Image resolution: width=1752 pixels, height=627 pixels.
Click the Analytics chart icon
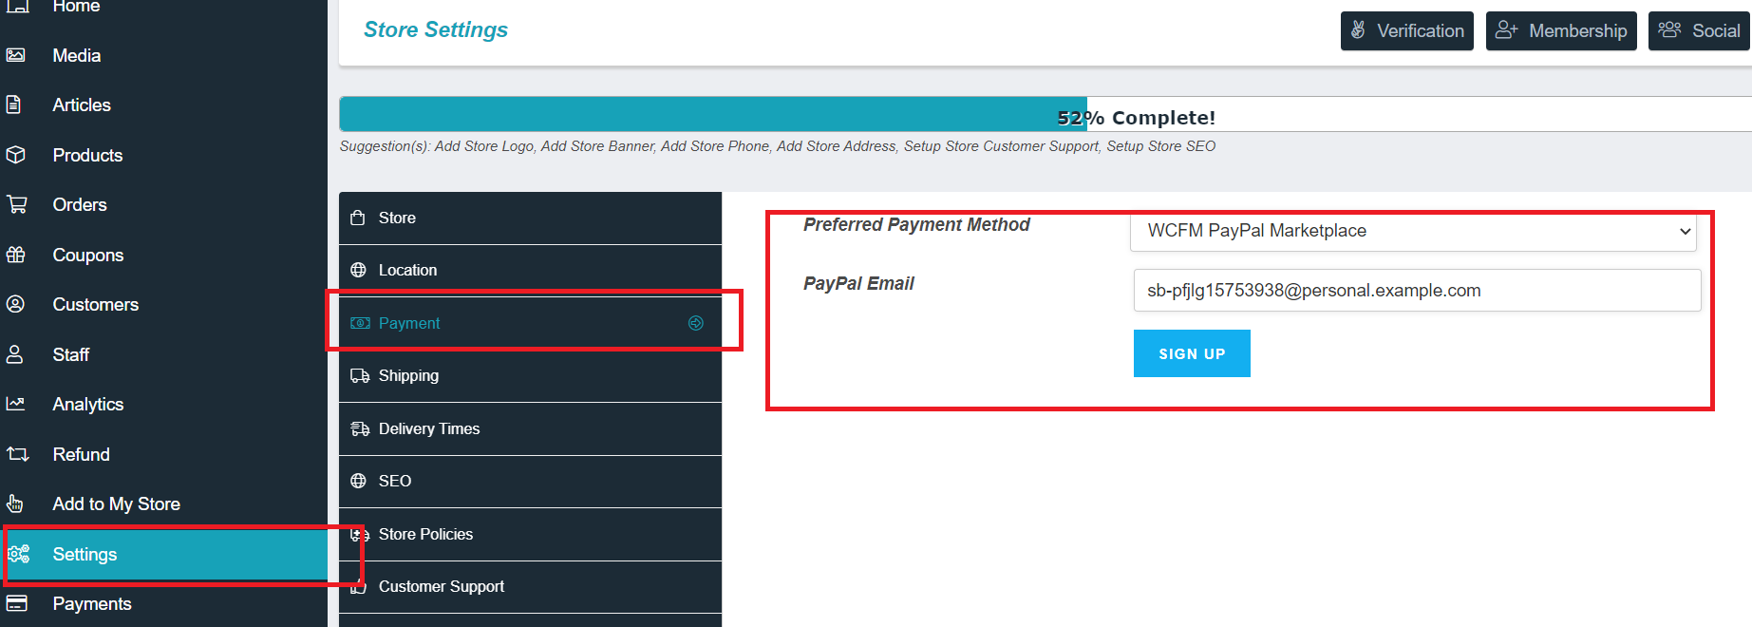[x=17, y=404]
